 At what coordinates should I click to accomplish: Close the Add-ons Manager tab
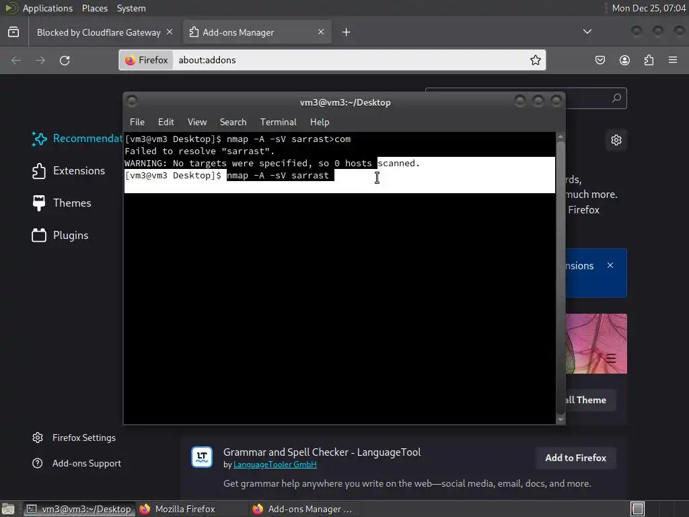(321, 32)
